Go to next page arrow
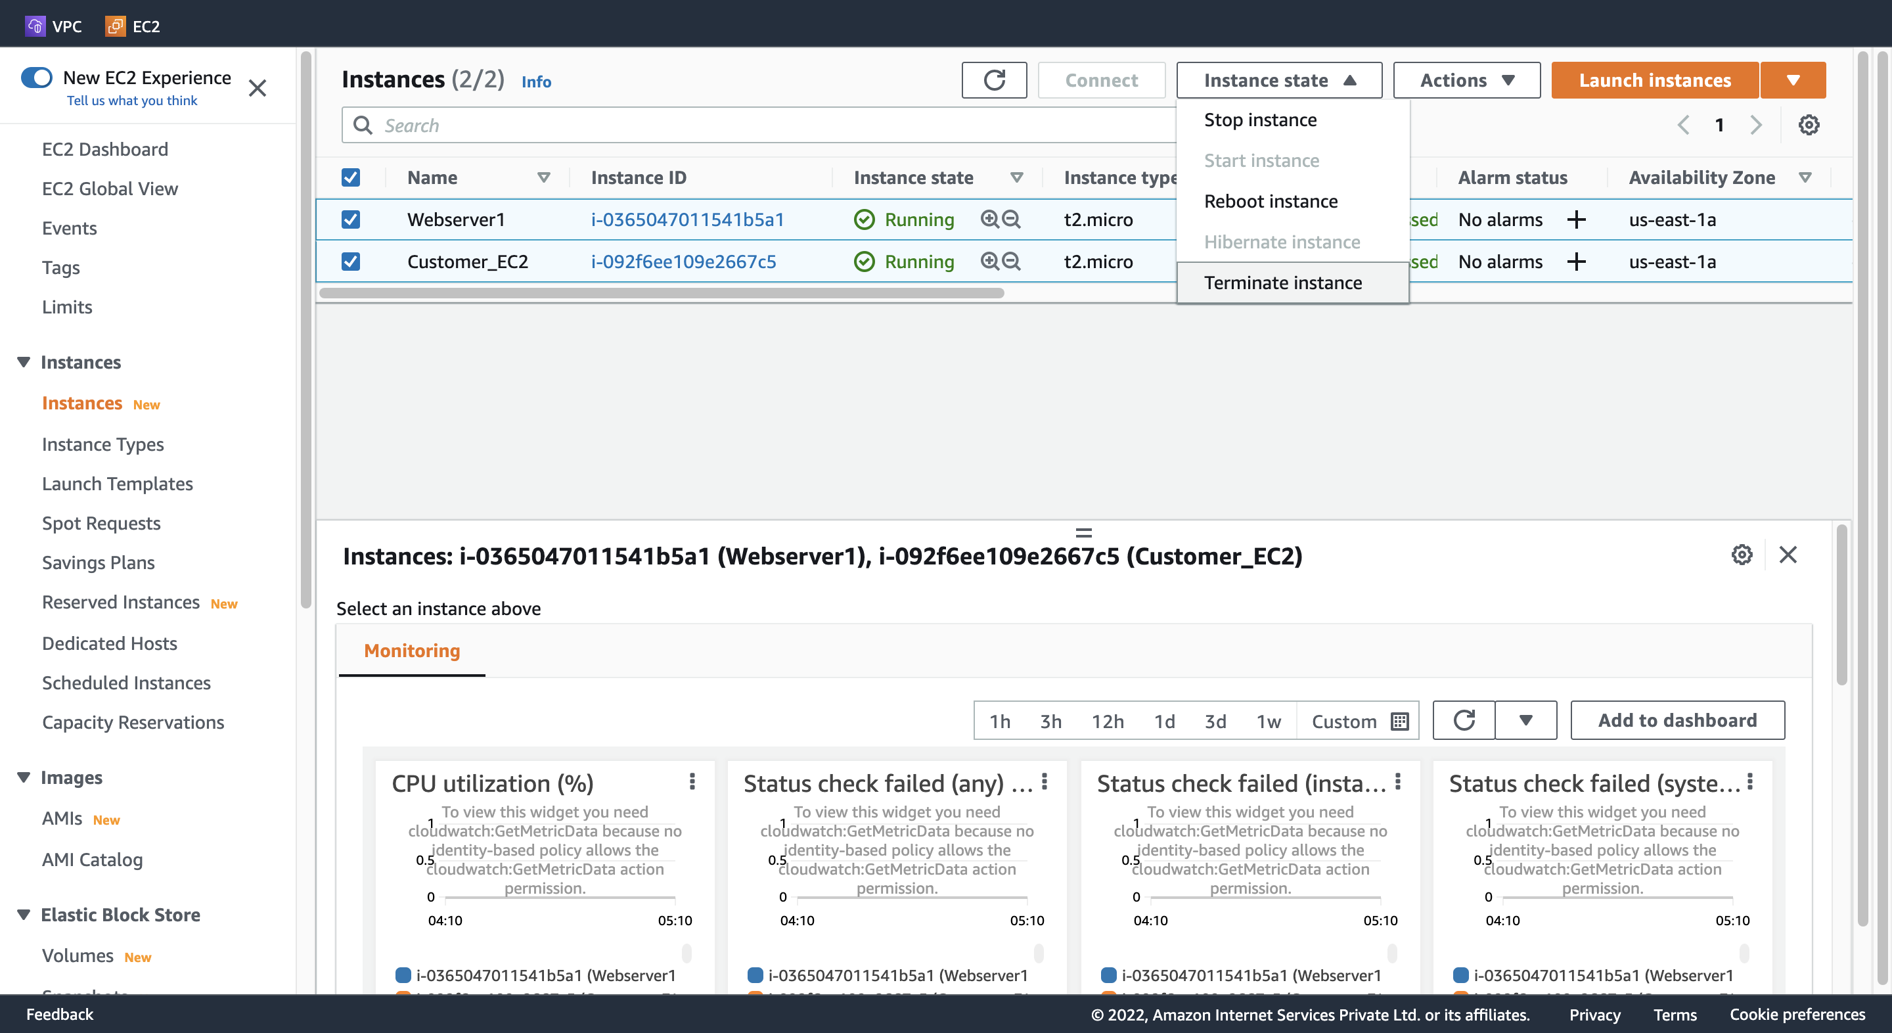 click(1755, 125)
